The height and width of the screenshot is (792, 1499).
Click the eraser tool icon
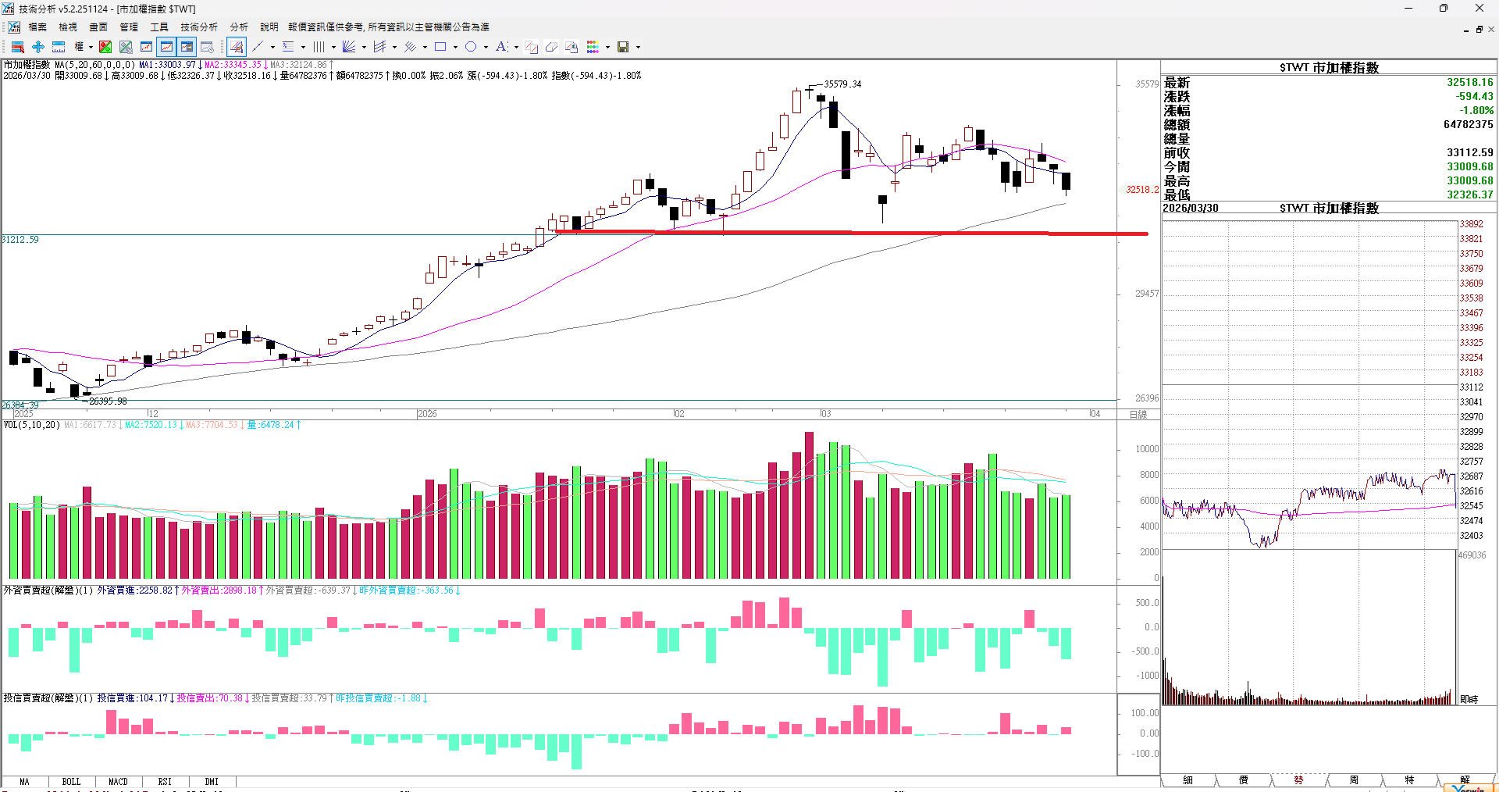[551, 47]
